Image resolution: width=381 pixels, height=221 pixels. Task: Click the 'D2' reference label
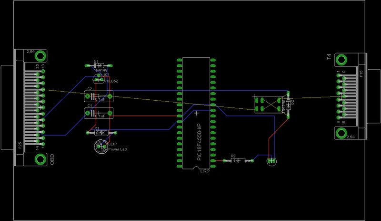292,102
